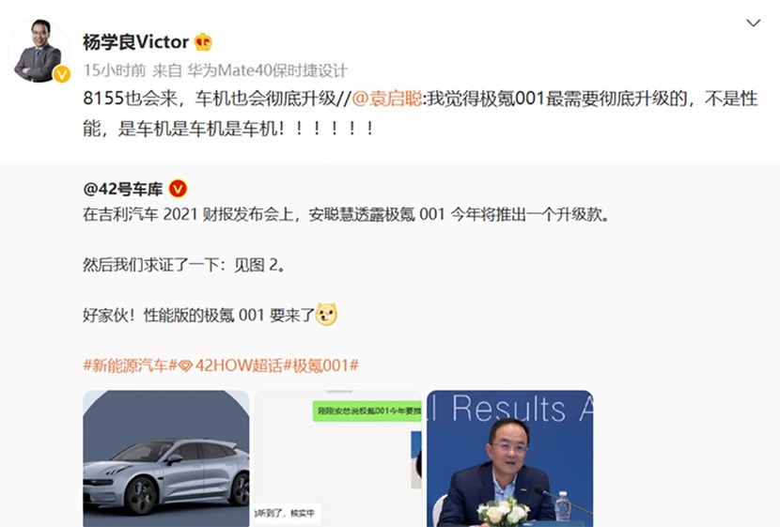This screenshot has height=527, width=780.
Task: View the chat screenshot thumbnail
Action: 338,458
